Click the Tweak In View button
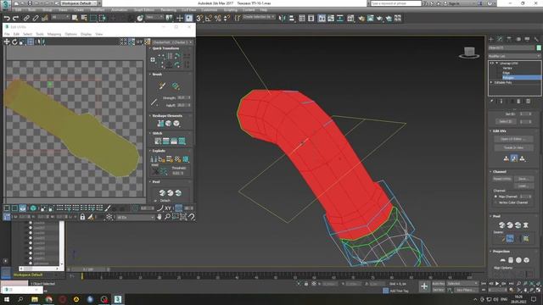Screen dimensions: 543x305 coord(513,147)
